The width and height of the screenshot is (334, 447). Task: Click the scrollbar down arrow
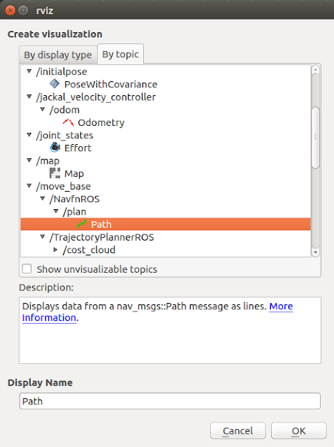[x=316, y=253]
